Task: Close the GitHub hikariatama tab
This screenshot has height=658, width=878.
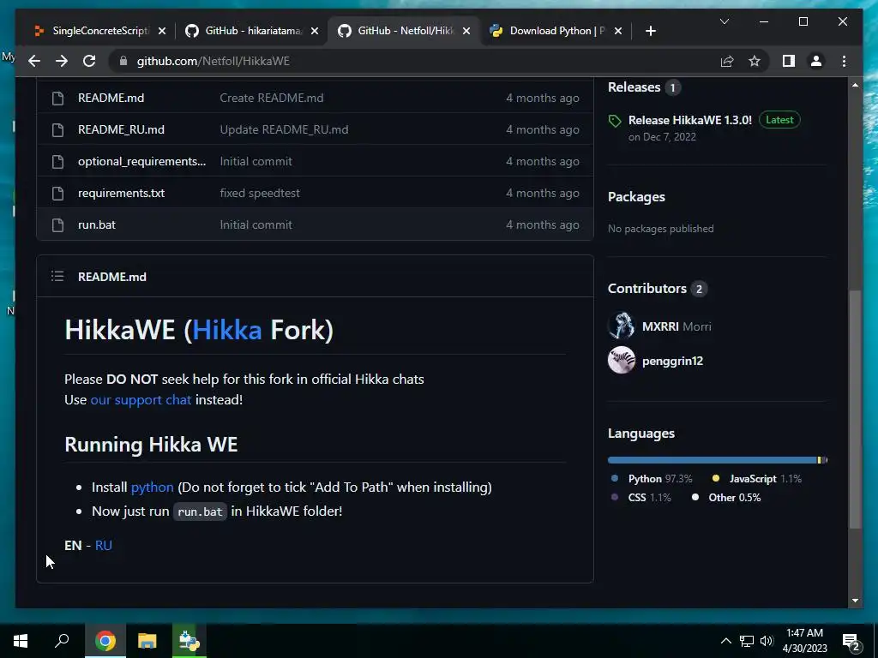Action: 315,31
